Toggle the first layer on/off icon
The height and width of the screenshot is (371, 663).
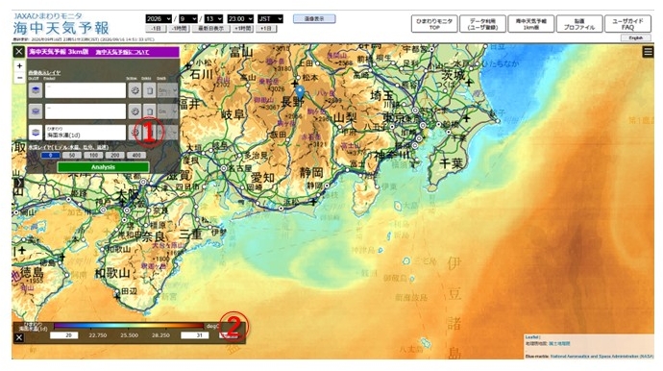pyautogui.click(x=36, y=90)
